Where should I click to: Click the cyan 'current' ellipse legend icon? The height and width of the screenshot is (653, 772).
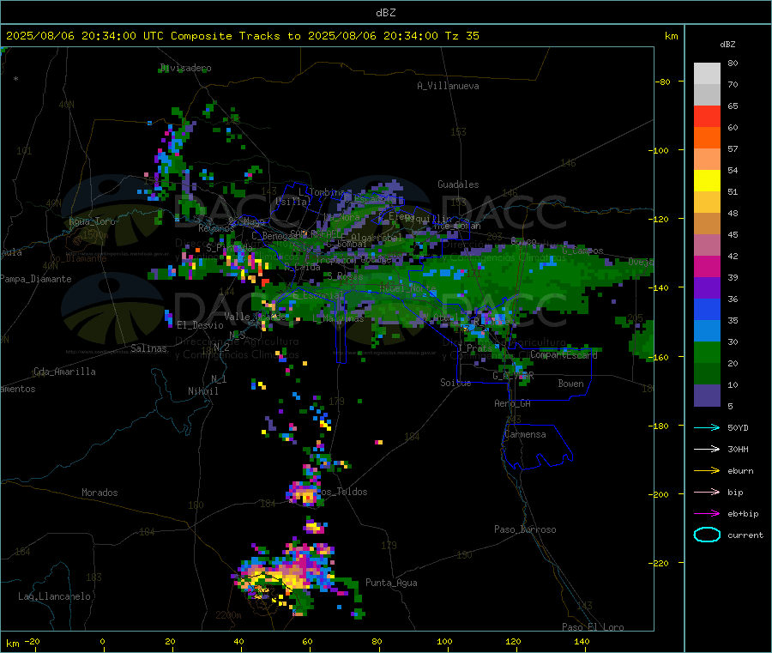pos(707,535)
